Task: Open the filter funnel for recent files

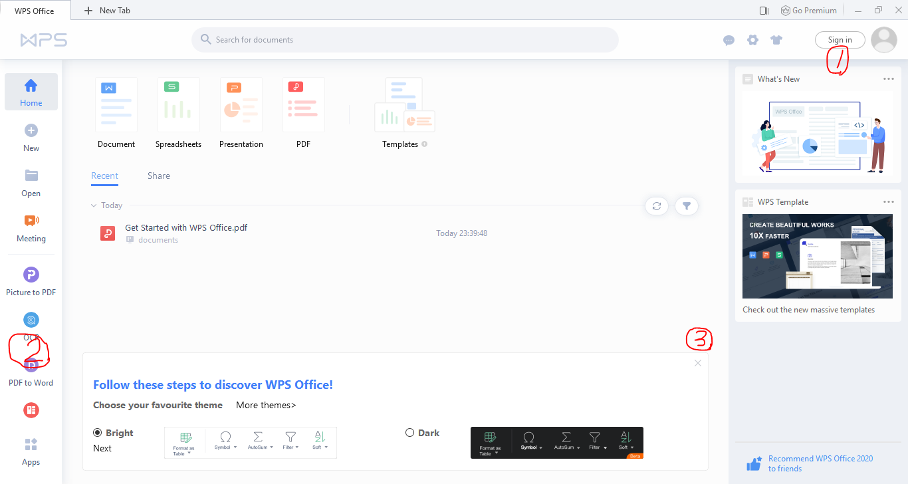Action: pos(687,206)
